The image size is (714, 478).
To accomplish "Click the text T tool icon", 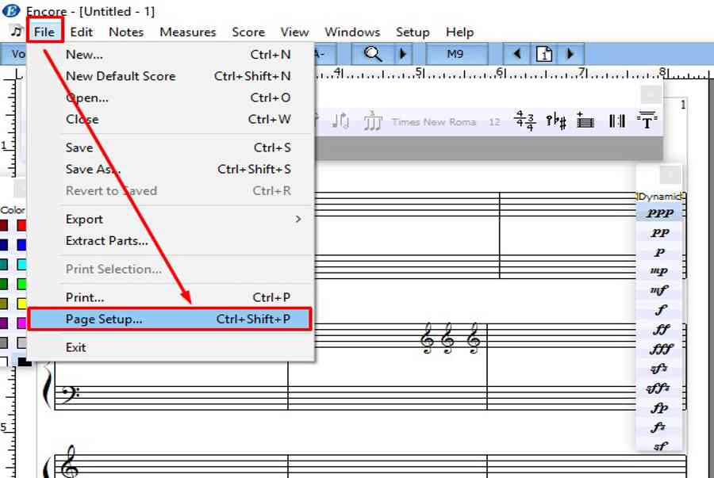I will point(647,121).
